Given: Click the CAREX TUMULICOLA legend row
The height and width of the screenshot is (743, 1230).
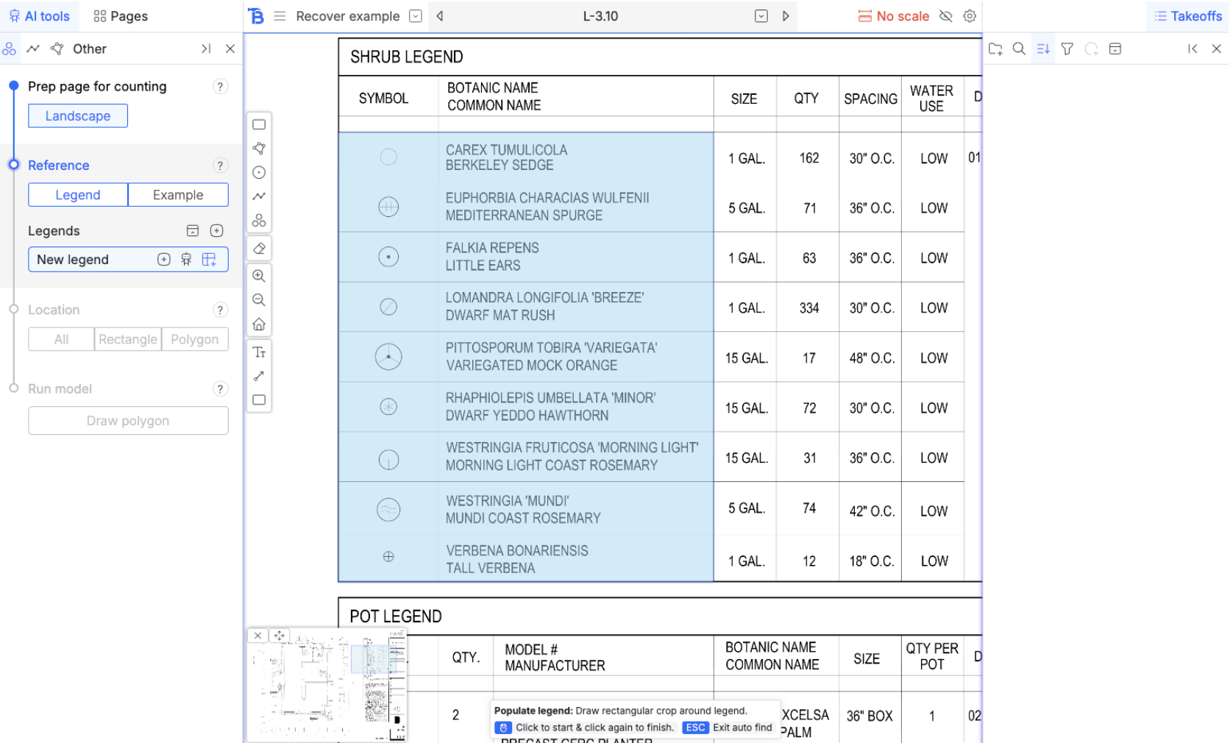Looking at the screenshot, I should coord(525,157).
